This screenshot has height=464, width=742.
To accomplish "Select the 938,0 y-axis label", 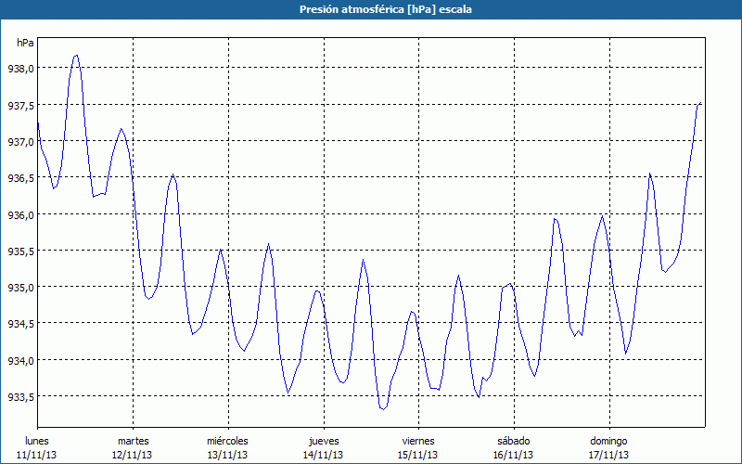I will (20, 69).
